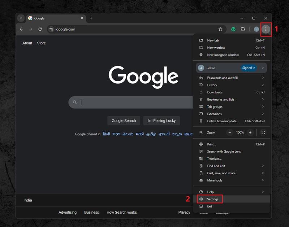Open Settings from the Chrome menu
This screenshot has height=227, width=289.
[x=212, y=199]
